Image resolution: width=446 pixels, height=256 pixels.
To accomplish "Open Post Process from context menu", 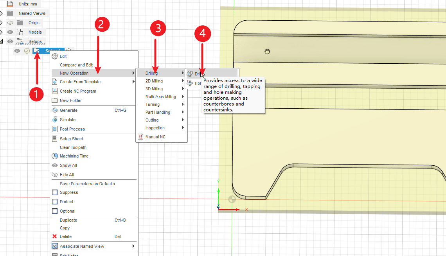I will click(x=72, y=129).
